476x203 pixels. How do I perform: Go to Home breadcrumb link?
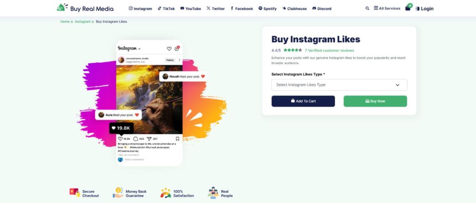[65, 21]
